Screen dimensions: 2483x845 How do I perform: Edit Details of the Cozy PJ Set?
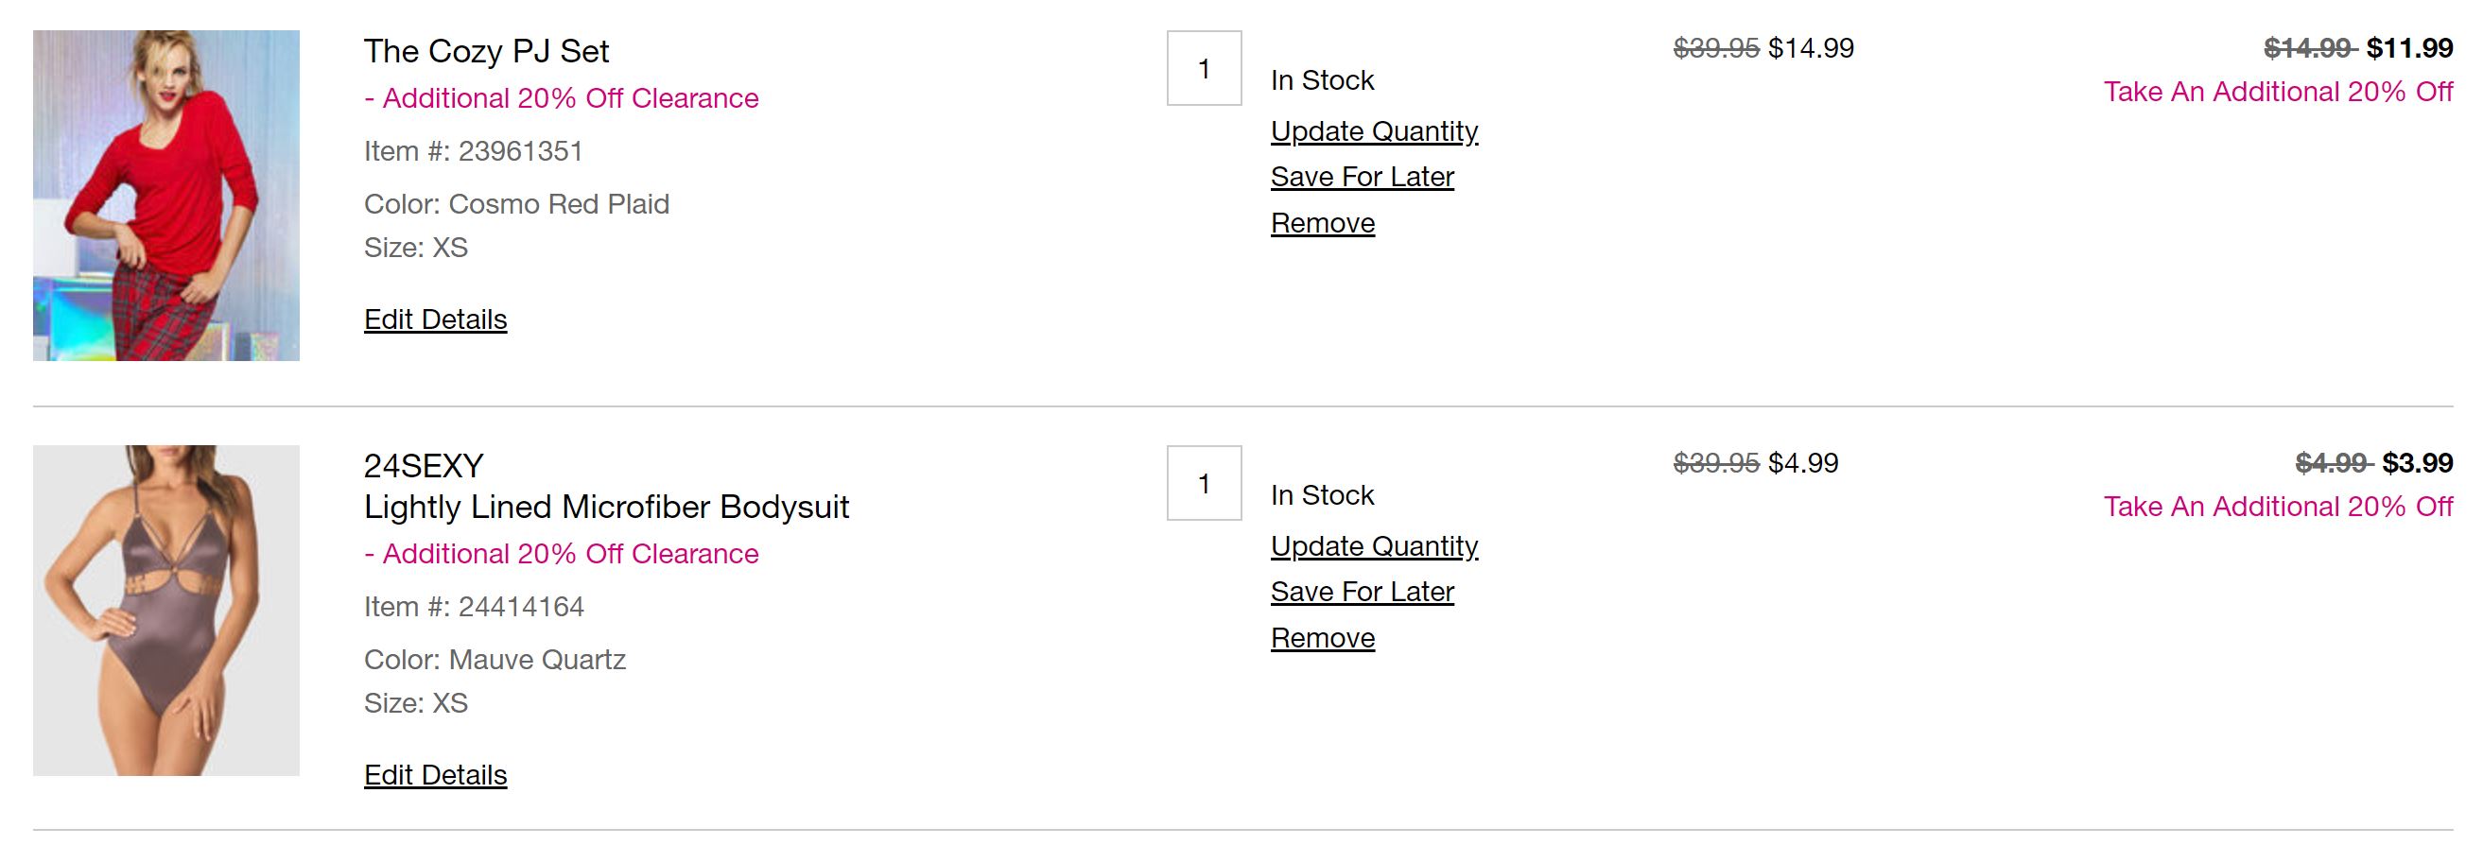pyautogui.click(x=435, y=319)
